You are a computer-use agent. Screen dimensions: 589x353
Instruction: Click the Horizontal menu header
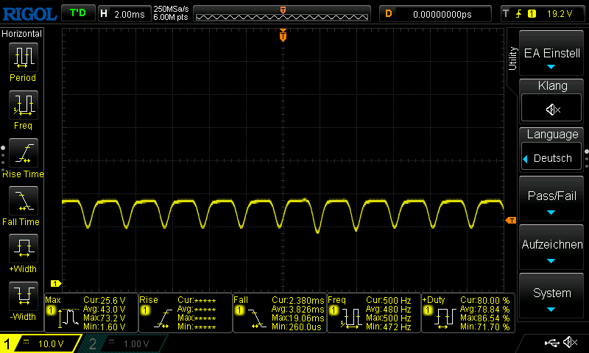click(22, 33)
